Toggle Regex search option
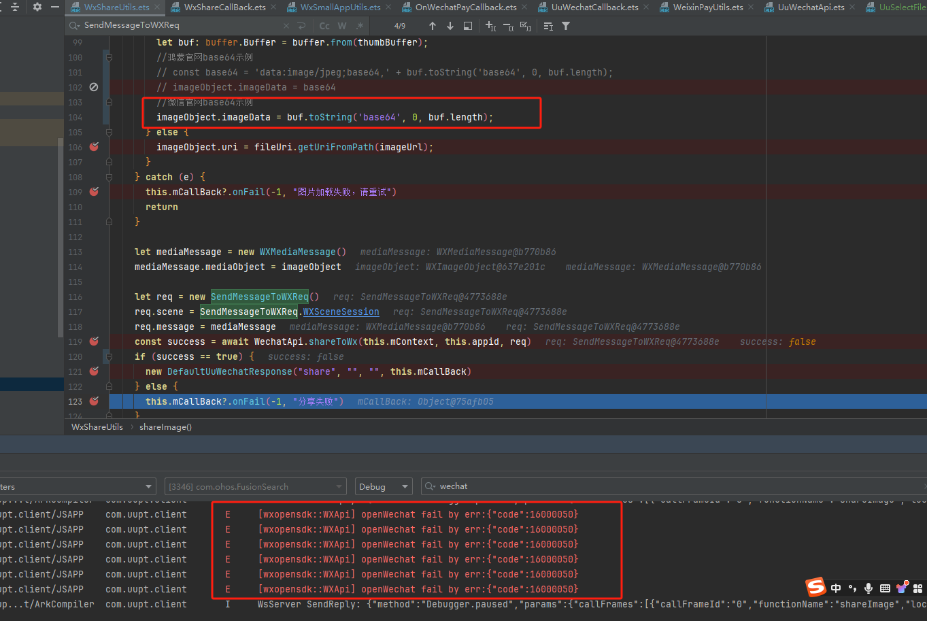The height and width of the screenshot is (621, 927). [360, 26]
